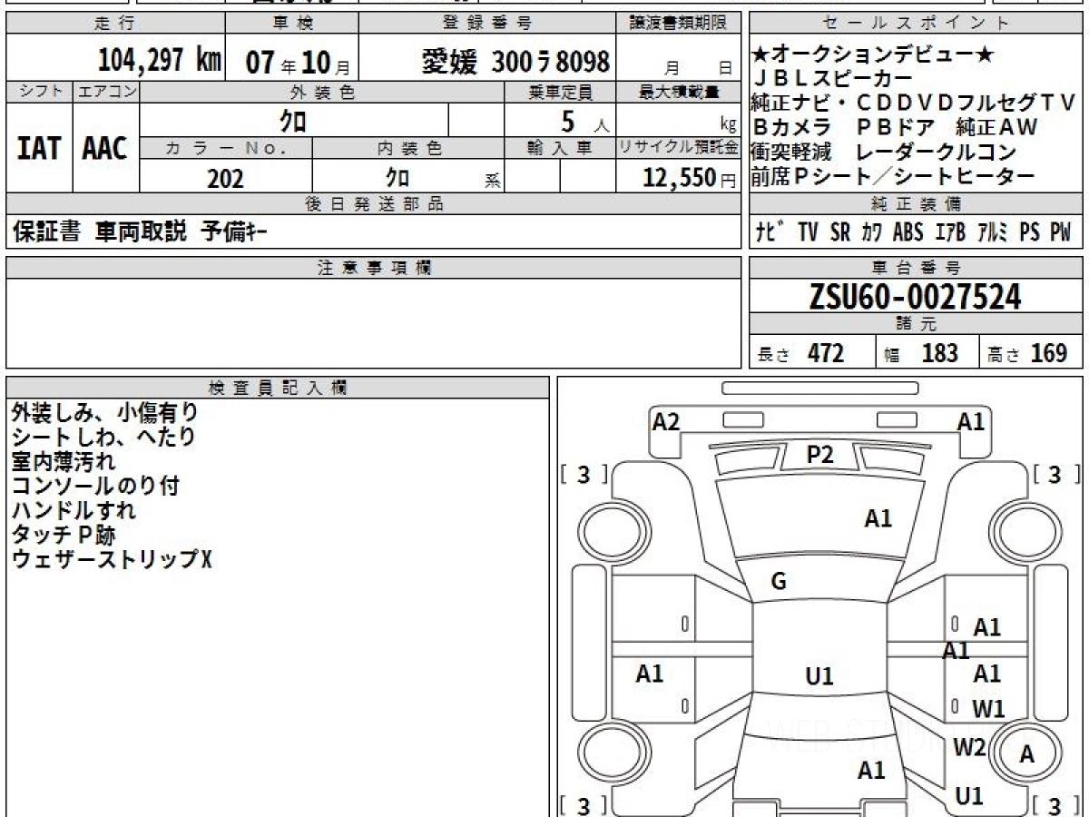
Task: Select the P2 mark on the front bumper
Action: pyautogui.click(x=819, y=456)
